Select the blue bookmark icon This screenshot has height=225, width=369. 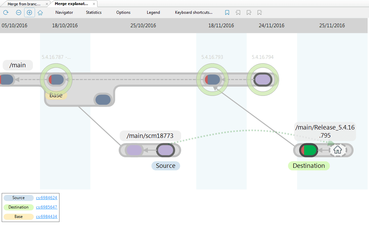(227, 12)
